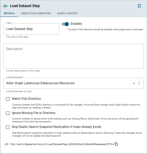Open the Query Context tab
The height and width of the screenshot is (154, 147).
pos(67,13)
